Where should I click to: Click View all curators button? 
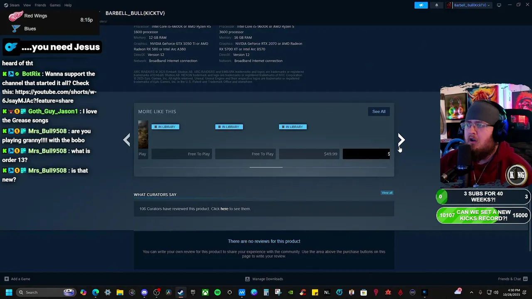pyautogui.click(x=387, y=193)
